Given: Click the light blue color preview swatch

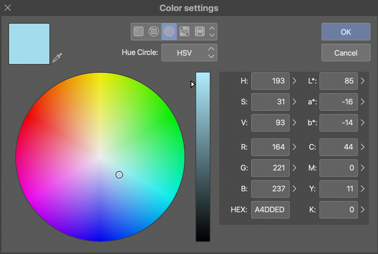Looking at the screenshot, I should [x=29, y=44].
